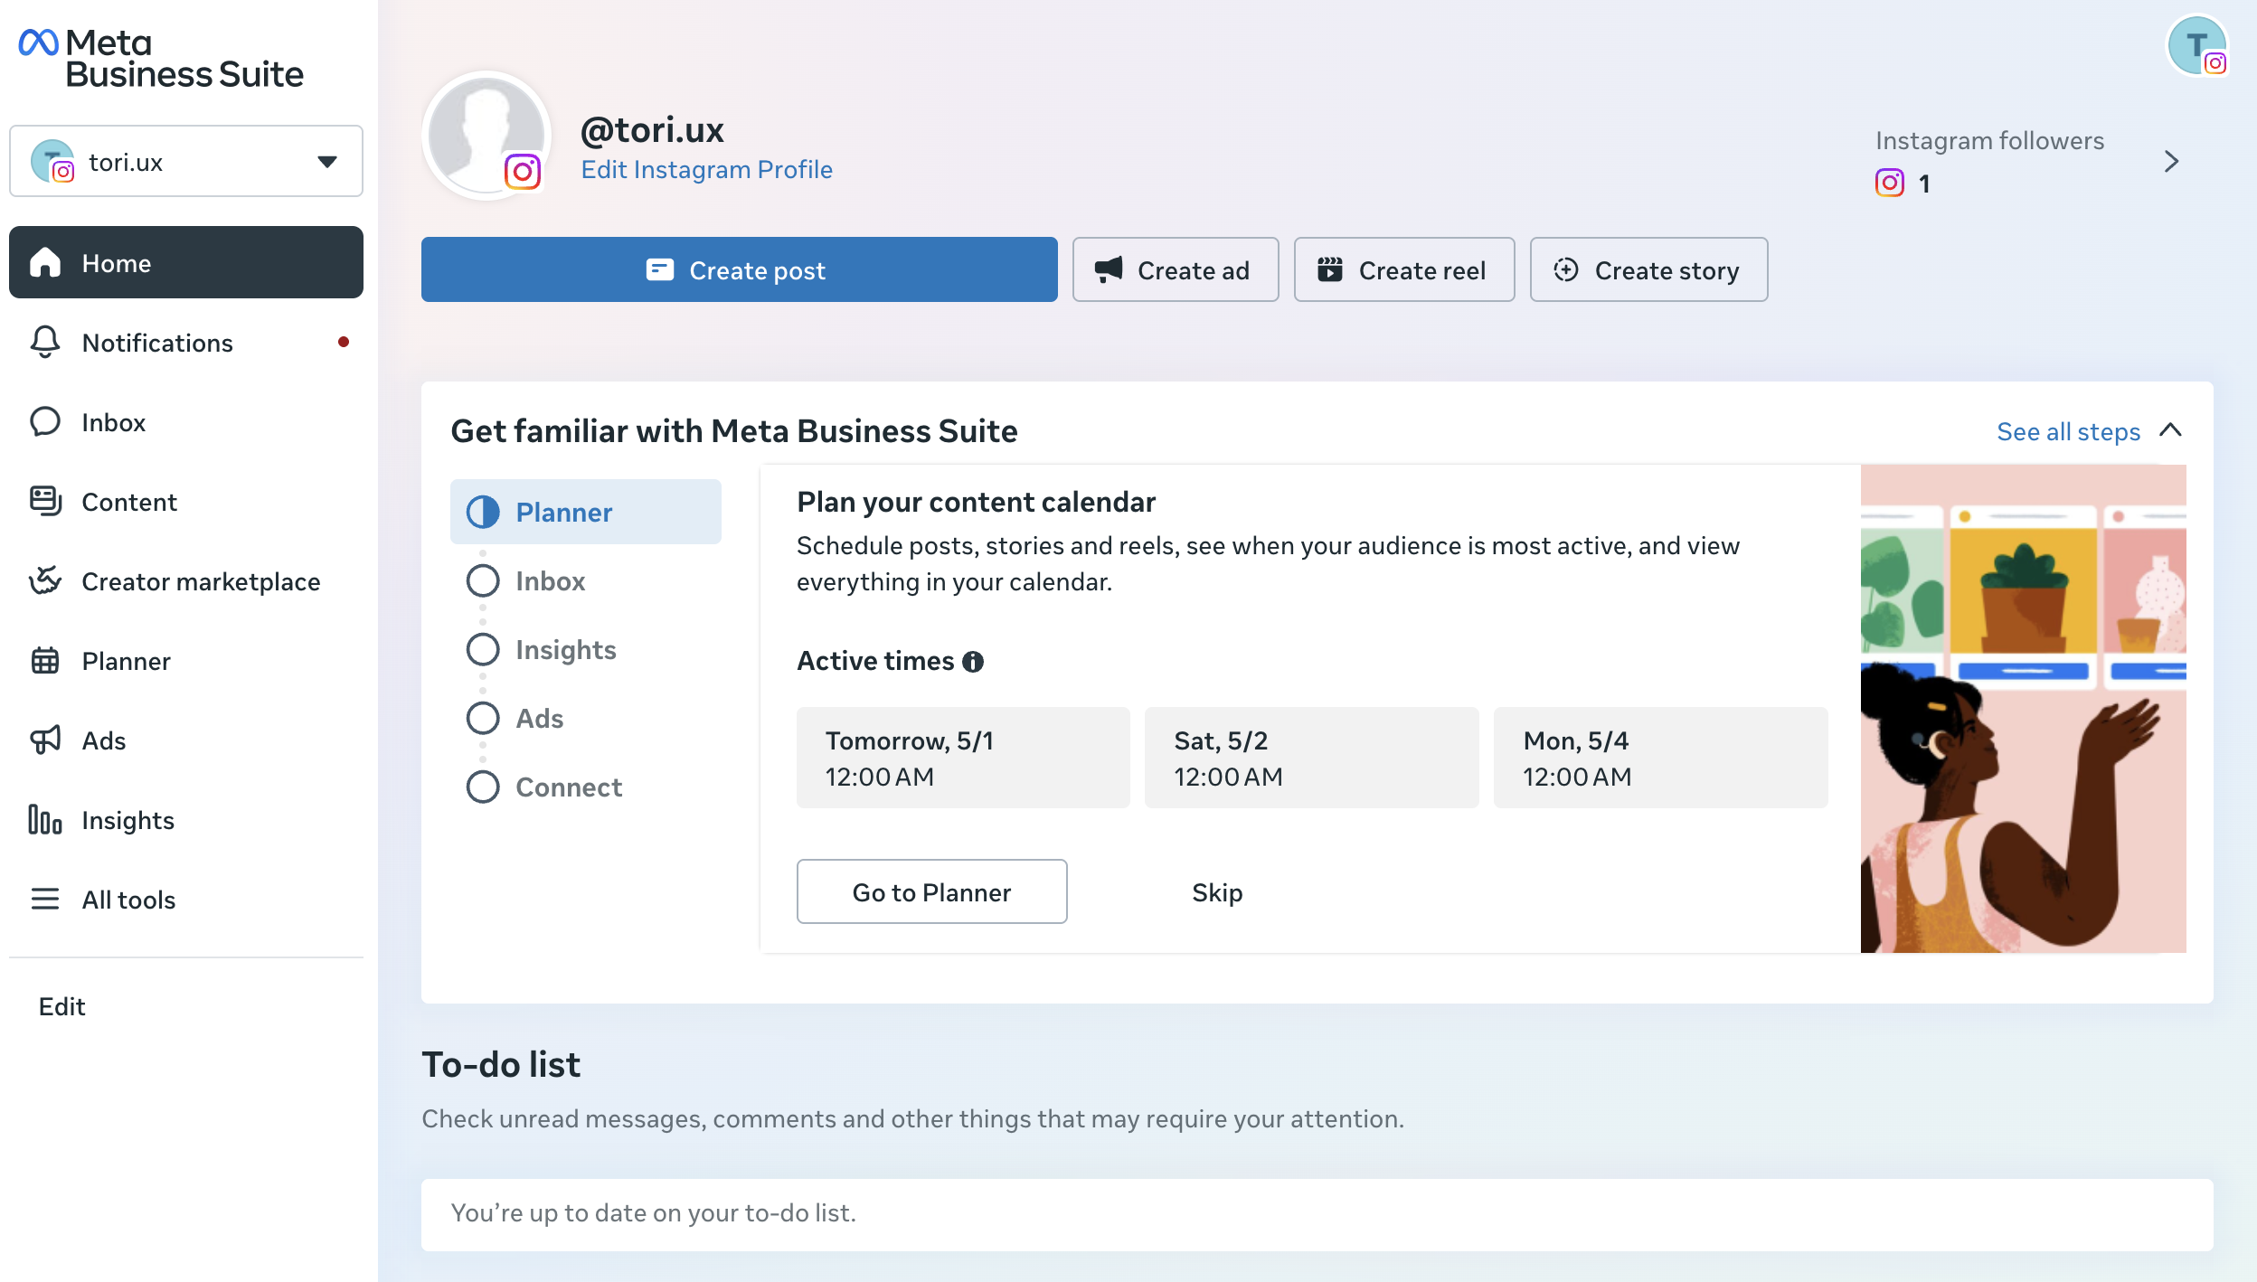Click the Notifications bell icon
The width and height of the screenshot is (2257, 1282).
point(45,343)
